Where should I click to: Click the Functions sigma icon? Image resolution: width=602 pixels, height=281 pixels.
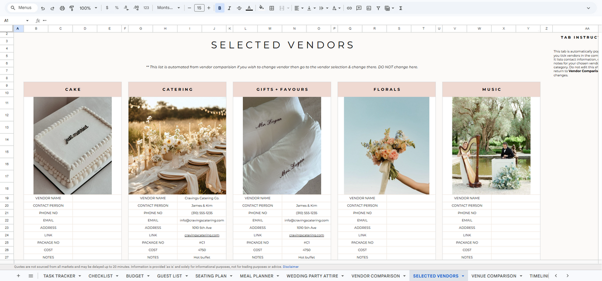pyautogui.click(x=400, y=8)
